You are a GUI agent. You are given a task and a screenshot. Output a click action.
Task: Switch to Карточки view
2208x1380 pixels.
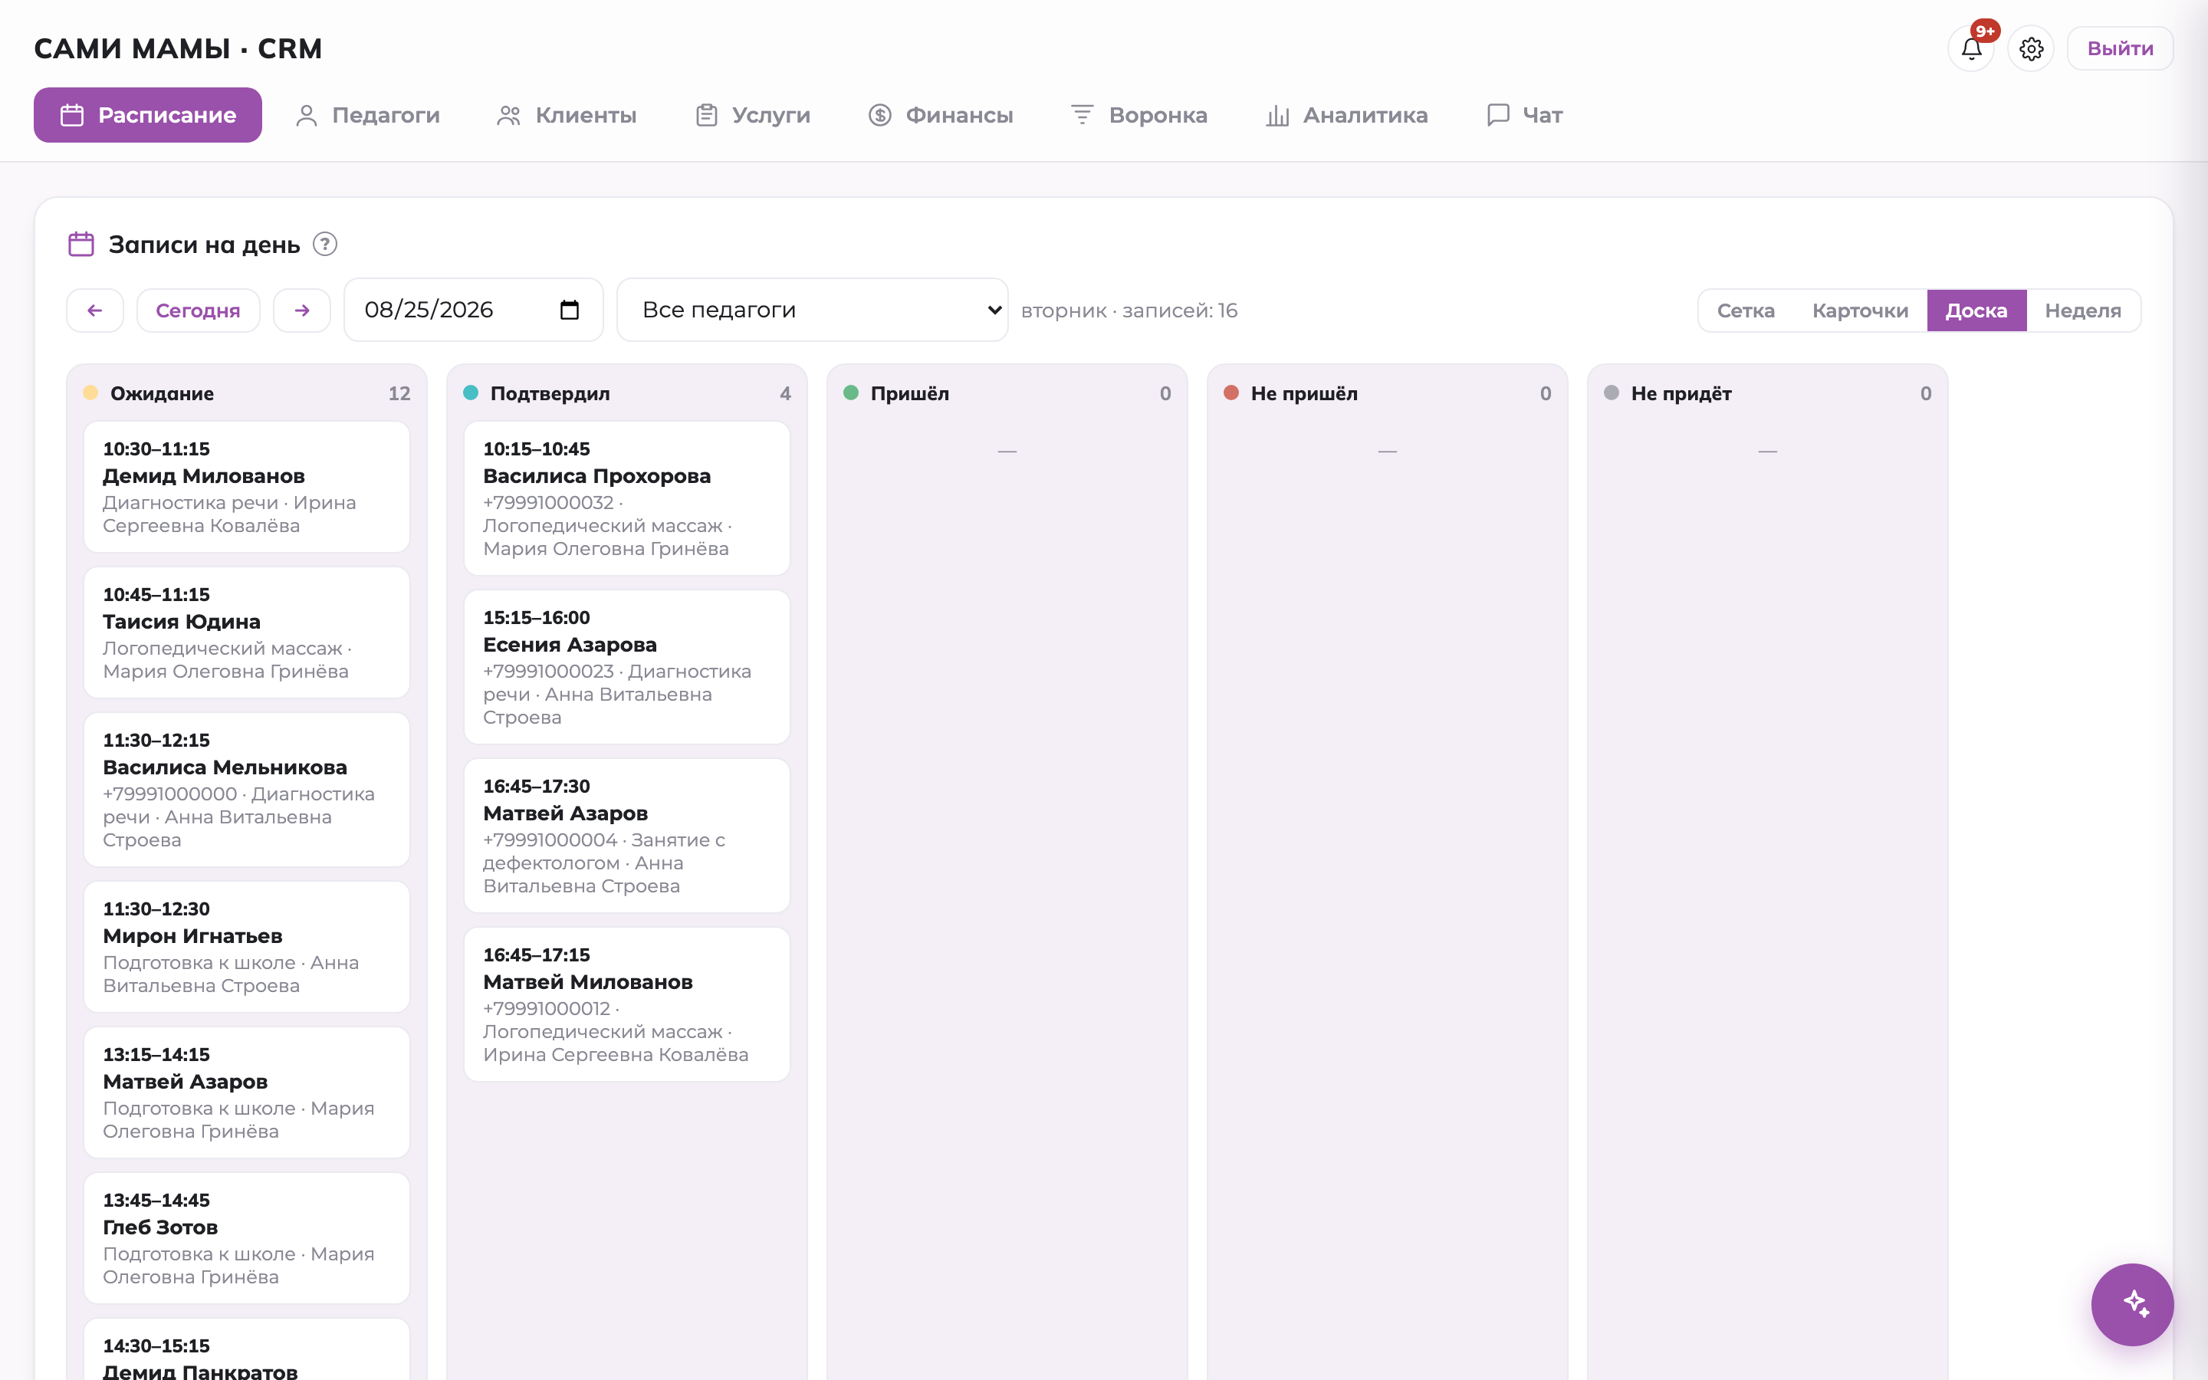click(x=1859, y=311)
